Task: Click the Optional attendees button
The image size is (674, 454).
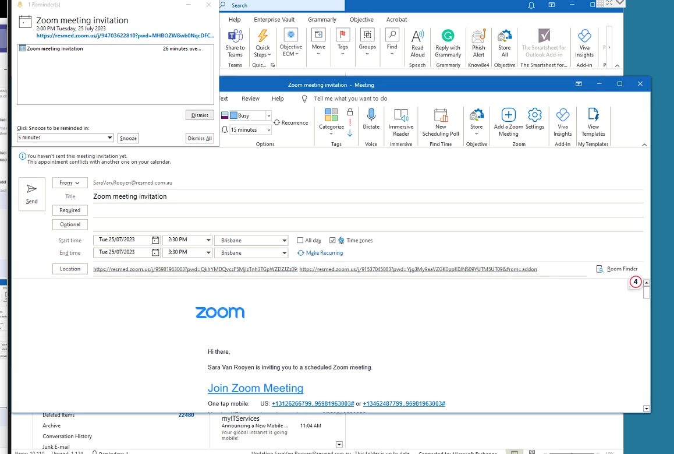Action: [70, 224]
